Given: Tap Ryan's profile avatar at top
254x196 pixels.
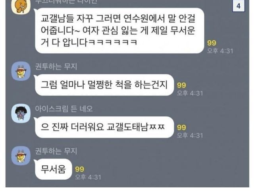Looking at the screenshot, I should (21, 7).
